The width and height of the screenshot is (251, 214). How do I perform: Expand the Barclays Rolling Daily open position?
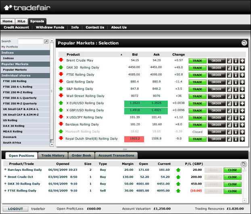(6, 170)
